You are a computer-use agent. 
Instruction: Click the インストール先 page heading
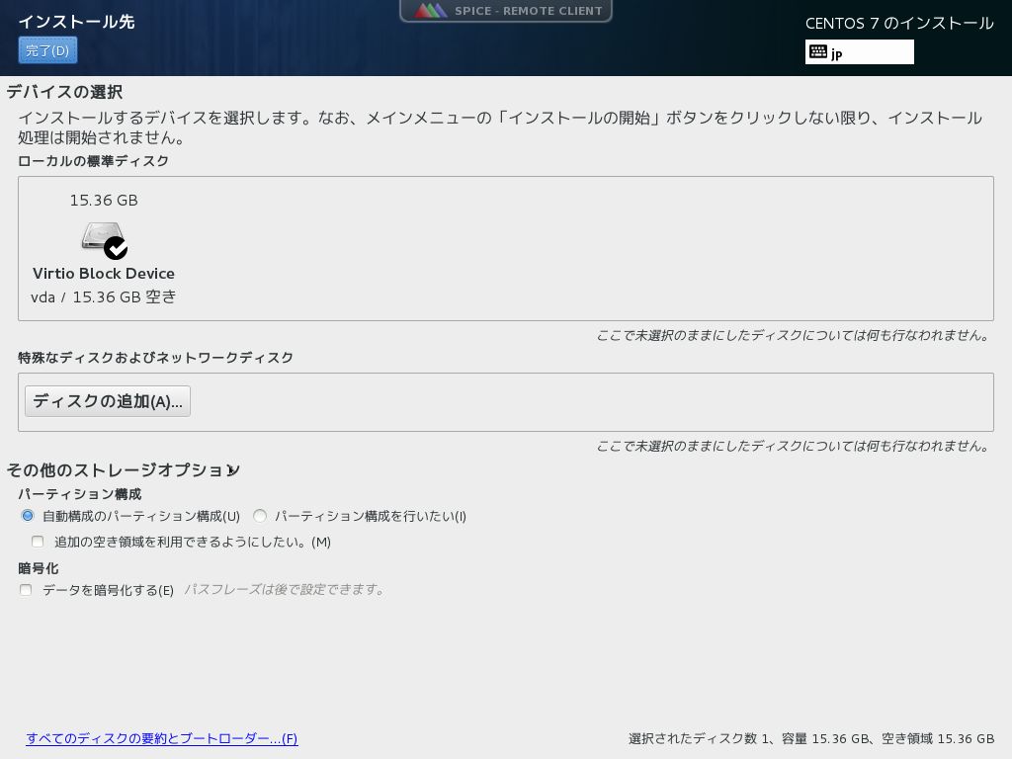click(76, 22)
